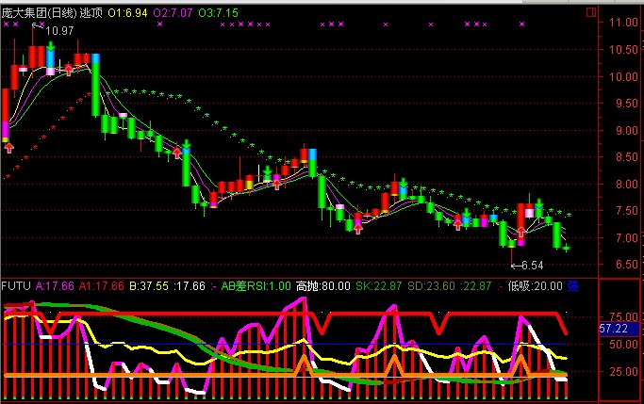Select the 庞大集团(日线) chart title
The width and height of the screenshot is (644, 404).
coord(39,14)
